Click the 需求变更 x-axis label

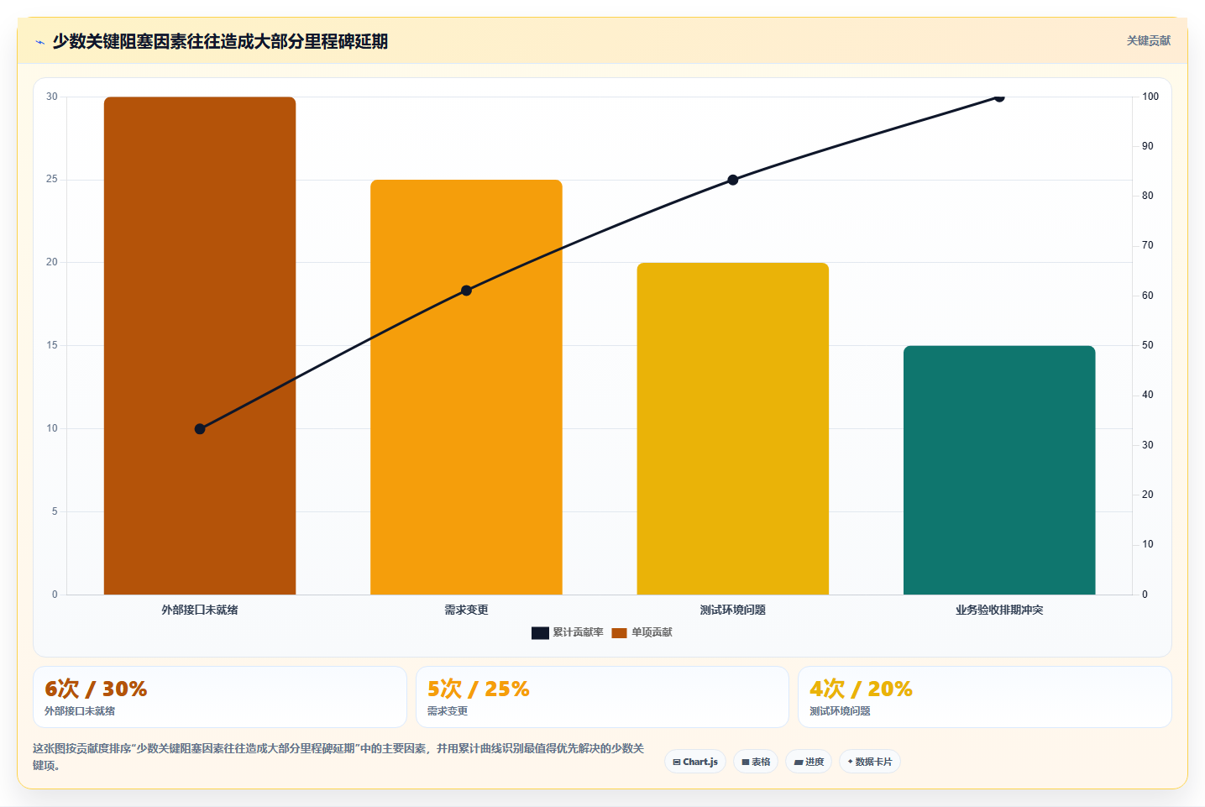[x=466, y=610]
